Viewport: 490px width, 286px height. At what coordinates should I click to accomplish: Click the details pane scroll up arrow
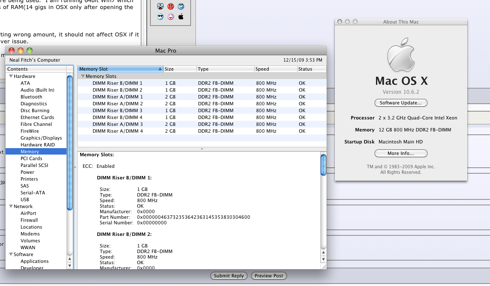323,252
